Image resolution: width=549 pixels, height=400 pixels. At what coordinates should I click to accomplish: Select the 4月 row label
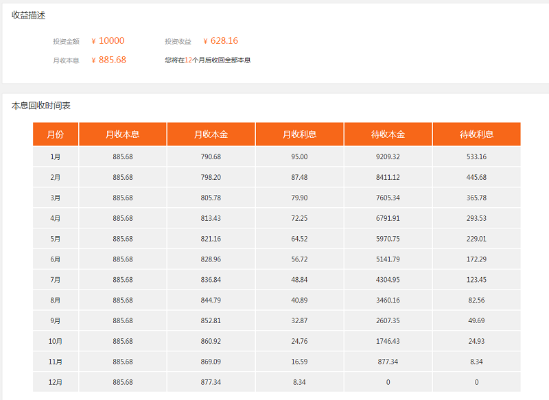click(x=56, y=218)
